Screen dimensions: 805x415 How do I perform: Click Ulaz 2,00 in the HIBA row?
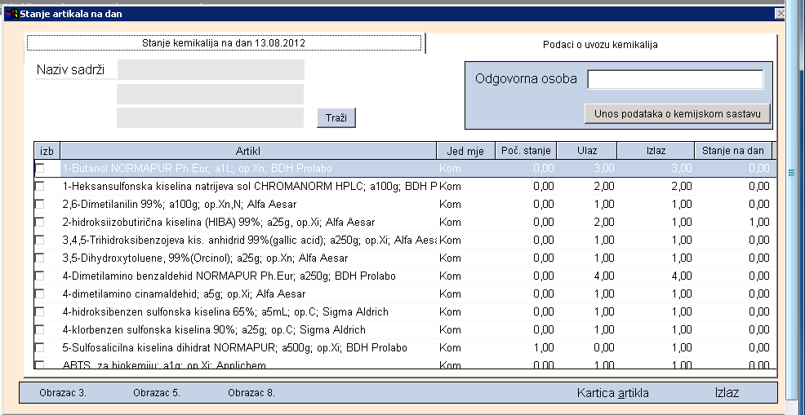[x=604, y=222]
